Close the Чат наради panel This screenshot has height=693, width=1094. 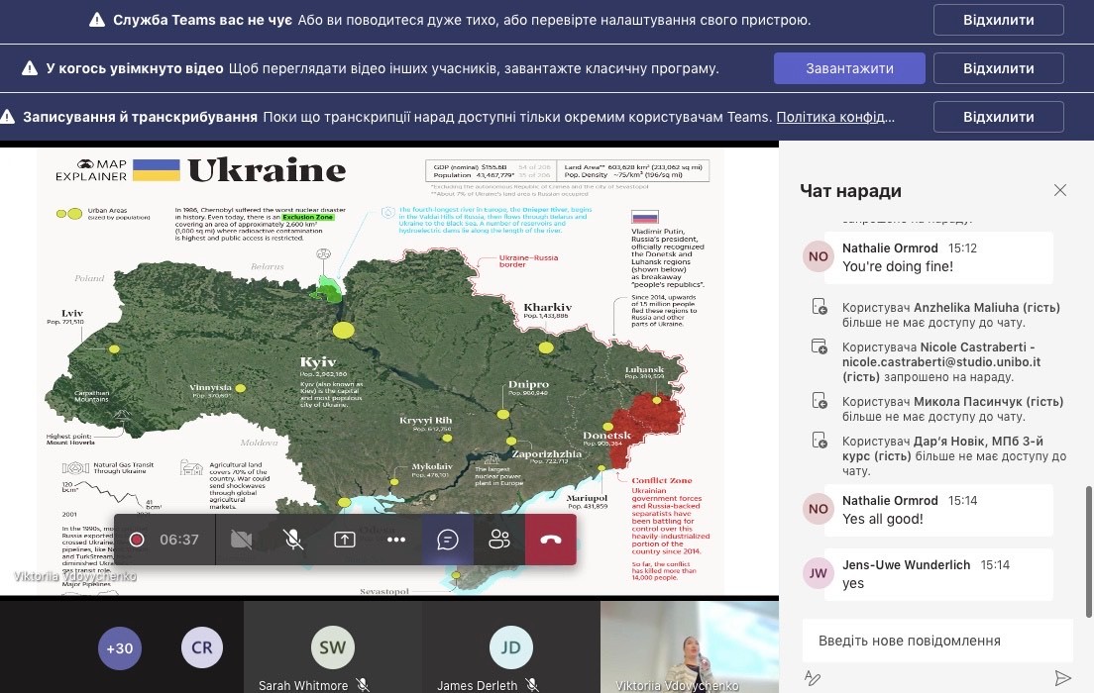coord(1060,190)
